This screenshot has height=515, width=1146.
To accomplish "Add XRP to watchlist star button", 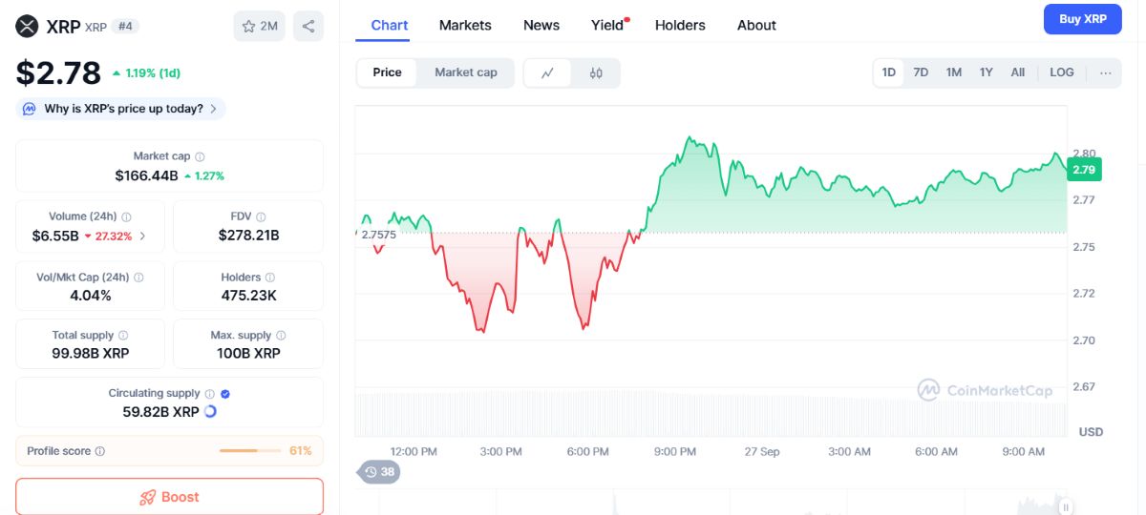I will (x=259, y=26).
